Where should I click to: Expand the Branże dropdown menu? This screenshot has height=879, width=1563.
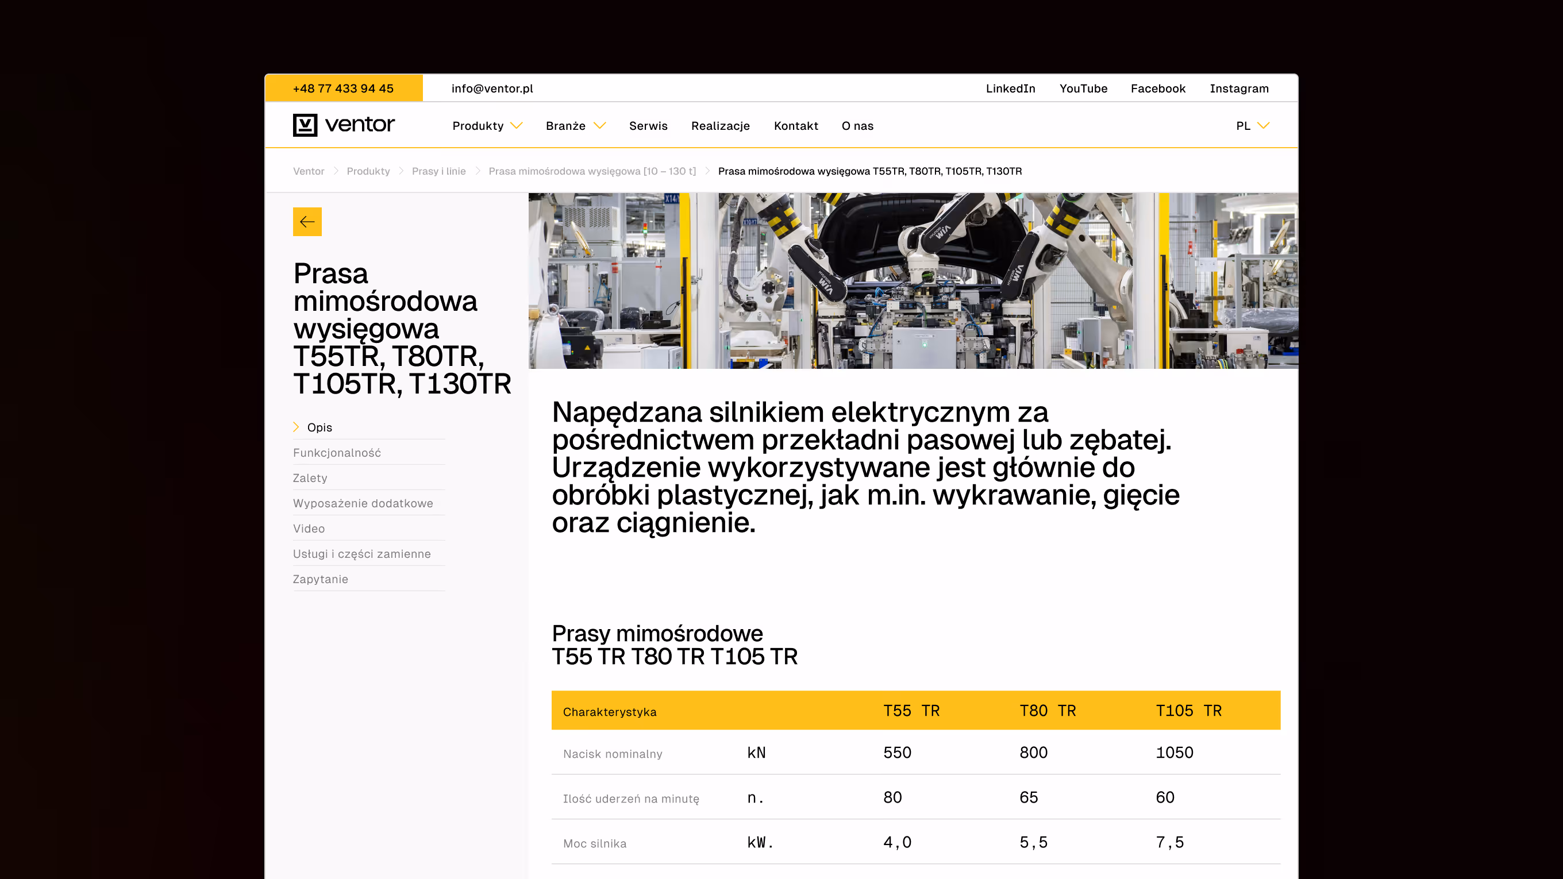click(x=575, y=126)
